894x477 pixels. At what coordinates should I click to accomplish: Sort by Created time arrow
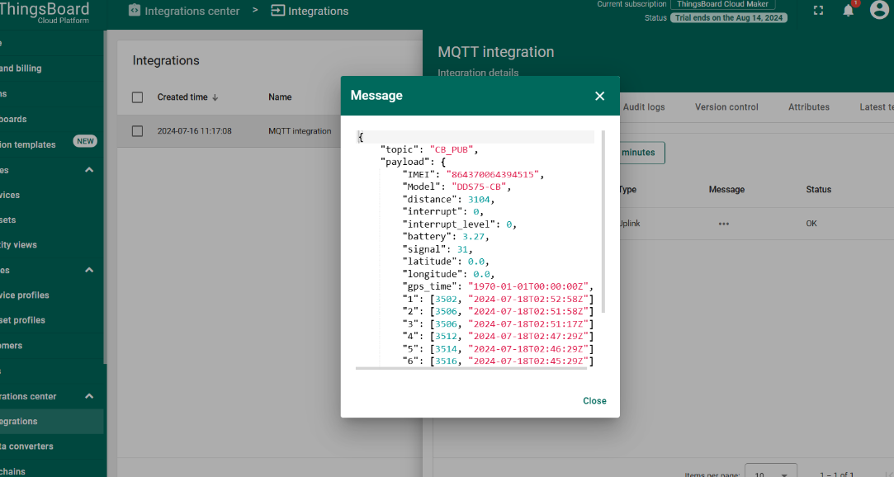coord(215,97)
